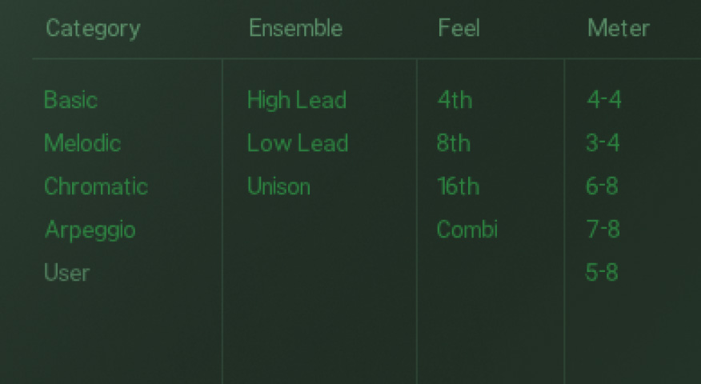The image size is (701, 384).
Task: Select Combi in the Feel column
Action: click(x=467, y=230)
